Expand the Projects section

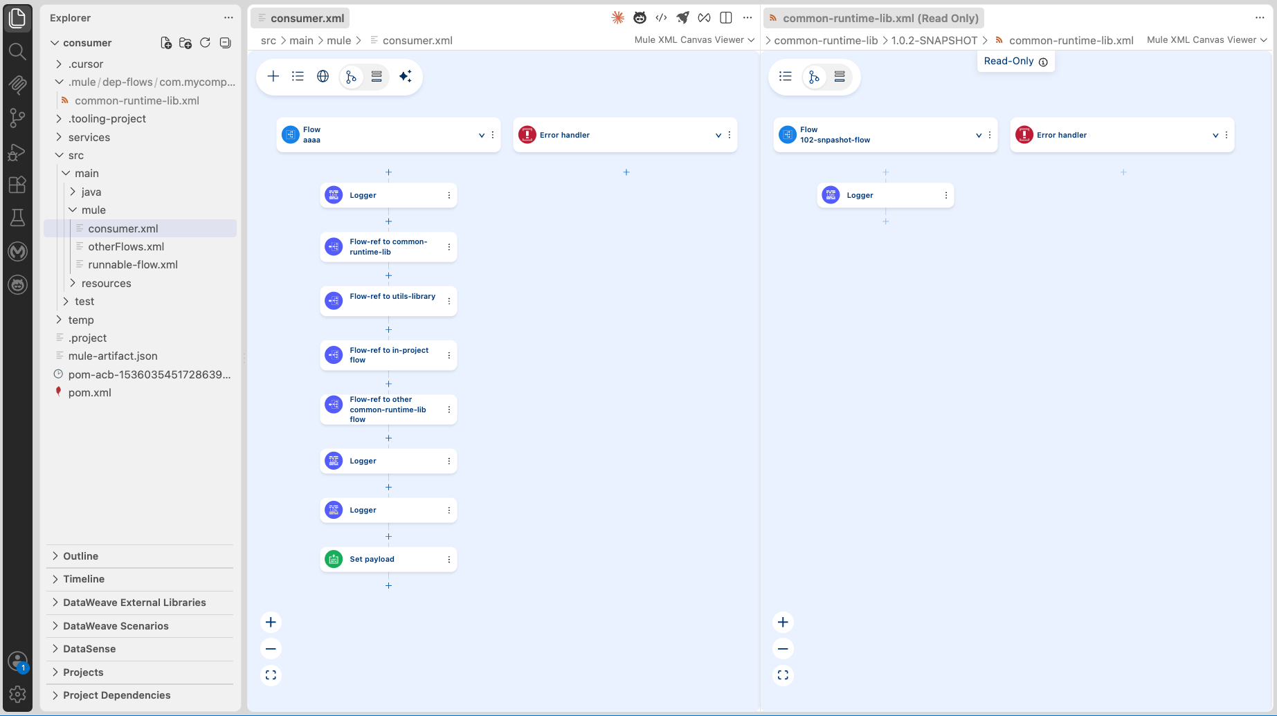pyautogui.click(x=140, y=672)
